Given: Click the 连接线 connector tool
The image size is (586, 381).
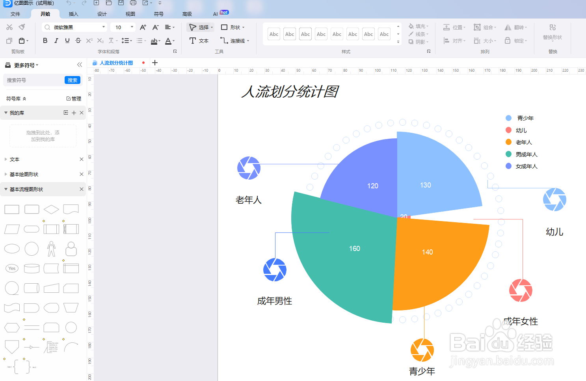Looking at the screenshot, I should [234, 40].
